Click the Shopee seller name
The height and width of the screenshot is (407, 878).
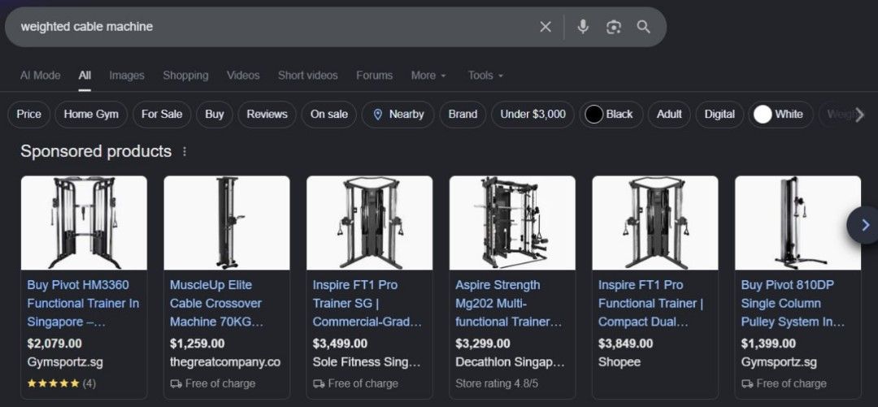(619, 362)
